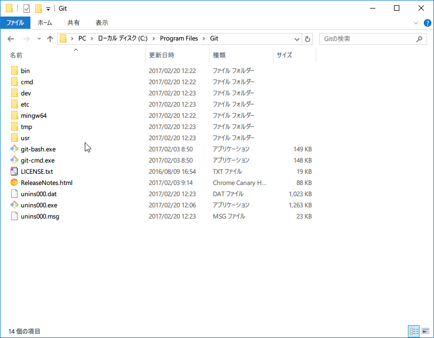Image resolution: width=434 pixels, height=338 pixels.
Task: Expand chevron after ローカル ディスク (C:)
Action: coord(154,39)
